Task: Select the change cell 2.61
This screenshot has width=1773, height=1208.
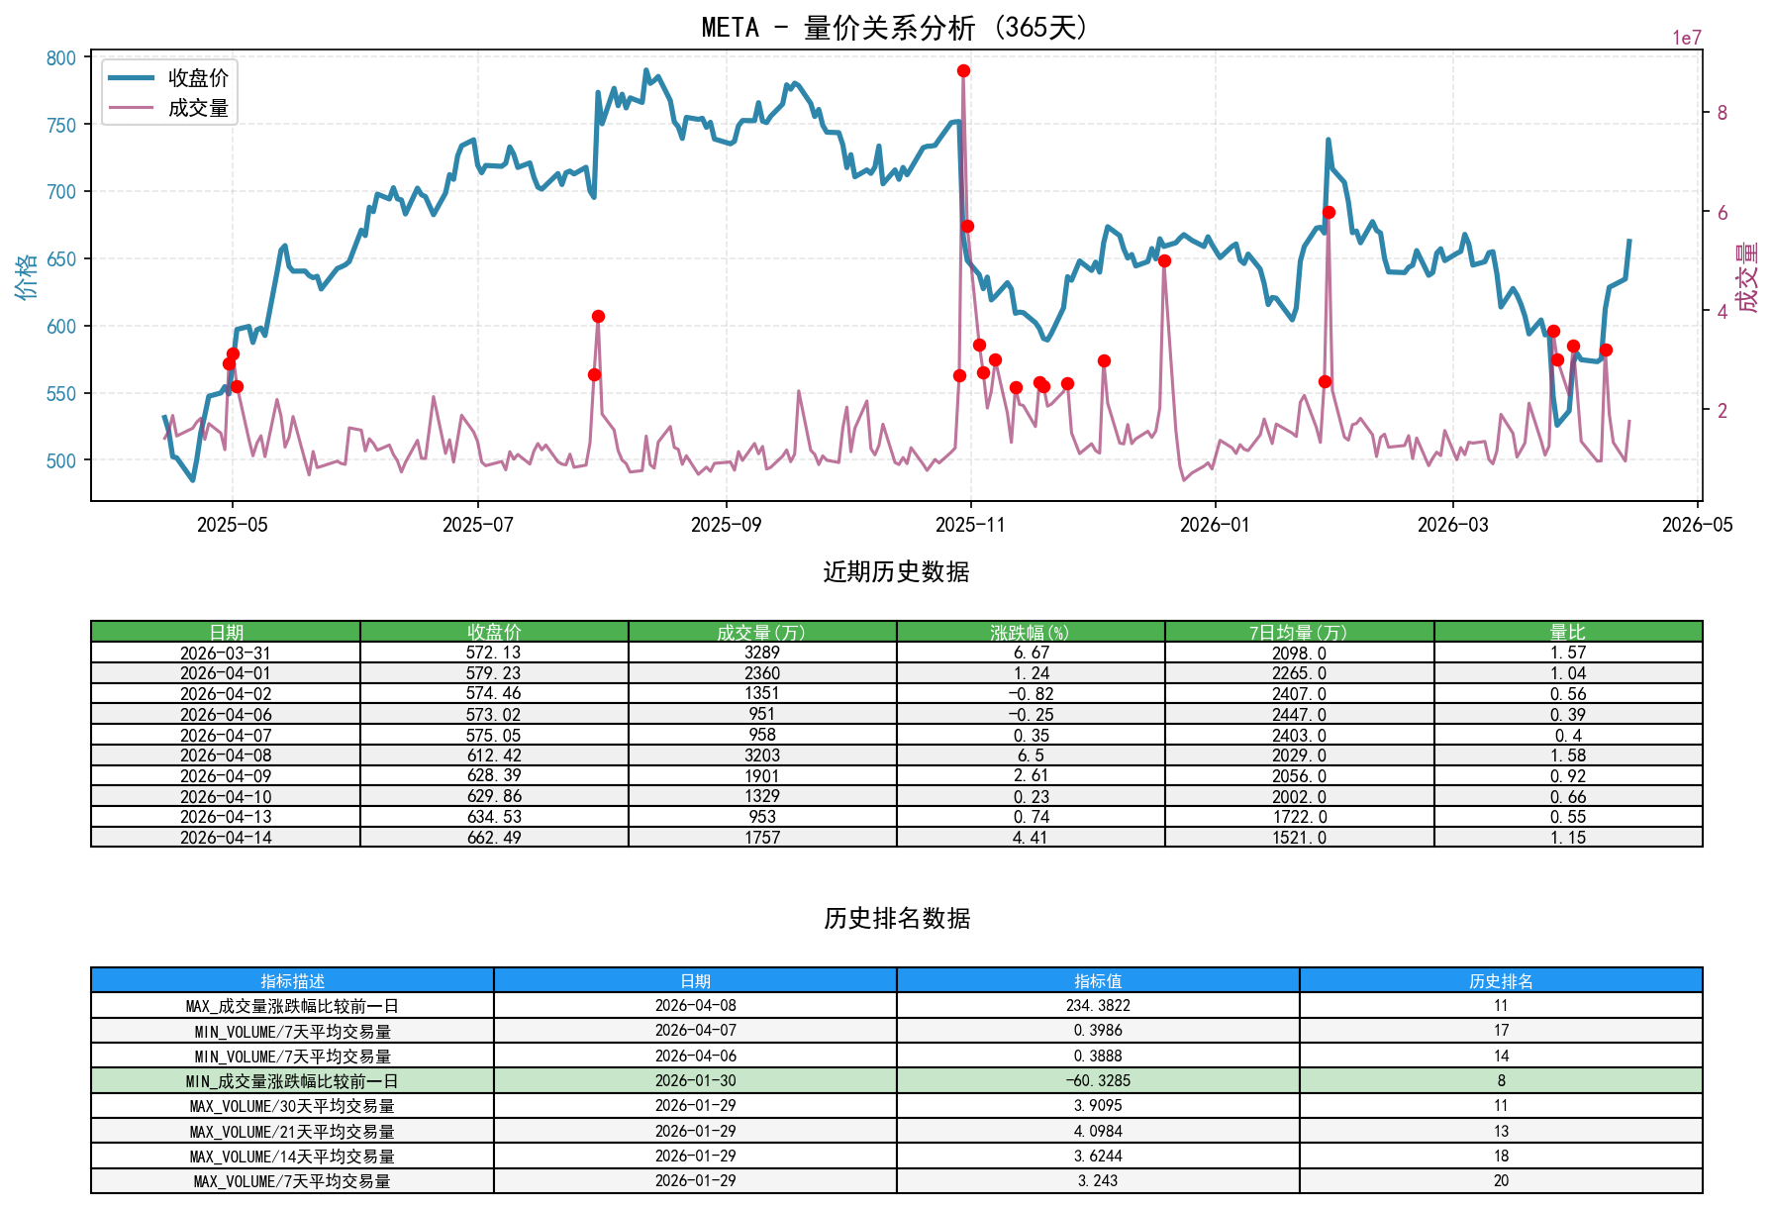Action: coord(1031,776)
